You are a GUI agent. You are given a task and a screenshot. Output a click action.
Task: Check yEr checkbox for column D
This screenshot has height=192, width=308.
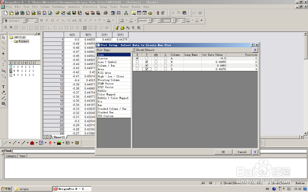[156, 69]
